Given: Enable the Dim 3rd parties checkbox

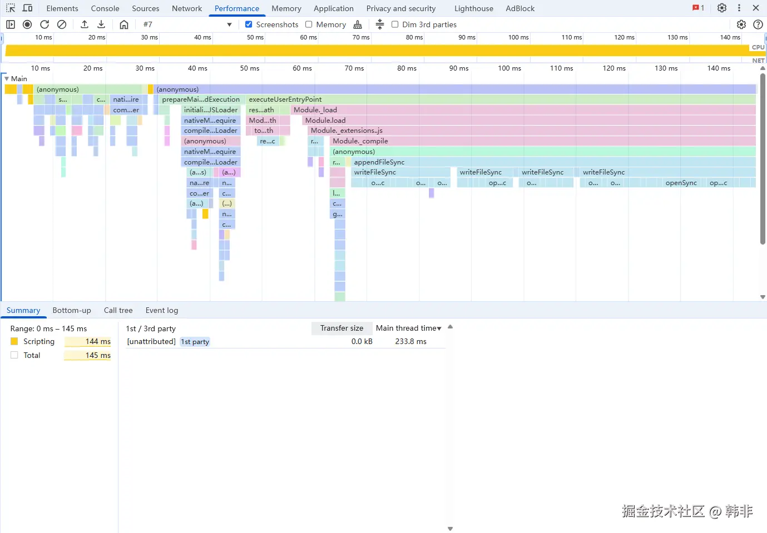Looking at the screenshot, I should pyautogui.click(x=395, y=24).
